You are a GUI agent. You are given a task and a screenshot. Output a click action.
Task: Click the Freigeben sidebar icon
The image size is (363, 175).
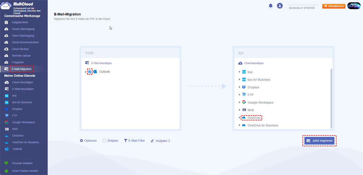pos(6,62)
